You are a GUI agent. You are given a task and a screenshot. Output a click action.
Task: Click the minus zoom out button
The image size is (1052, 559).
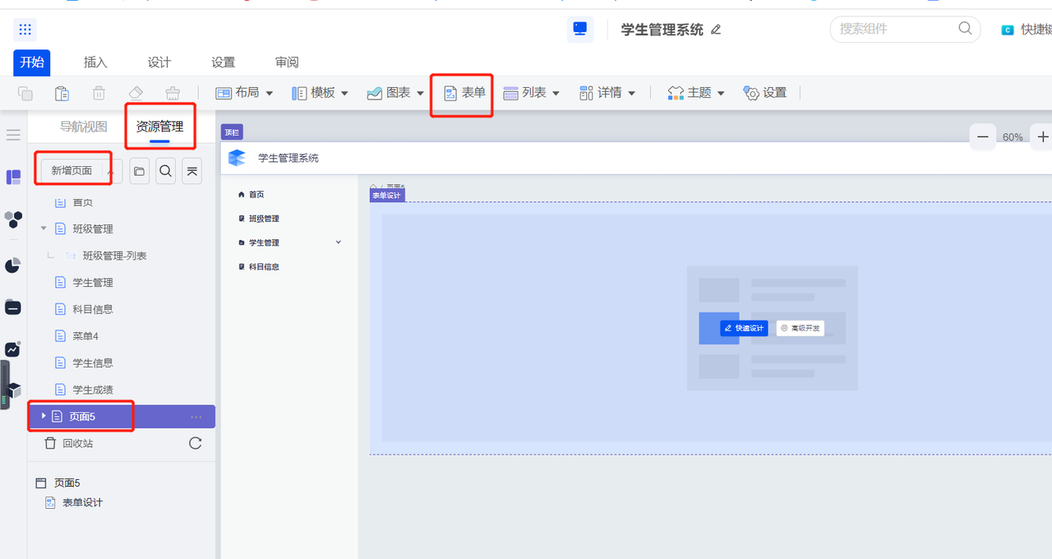(983, 136)
